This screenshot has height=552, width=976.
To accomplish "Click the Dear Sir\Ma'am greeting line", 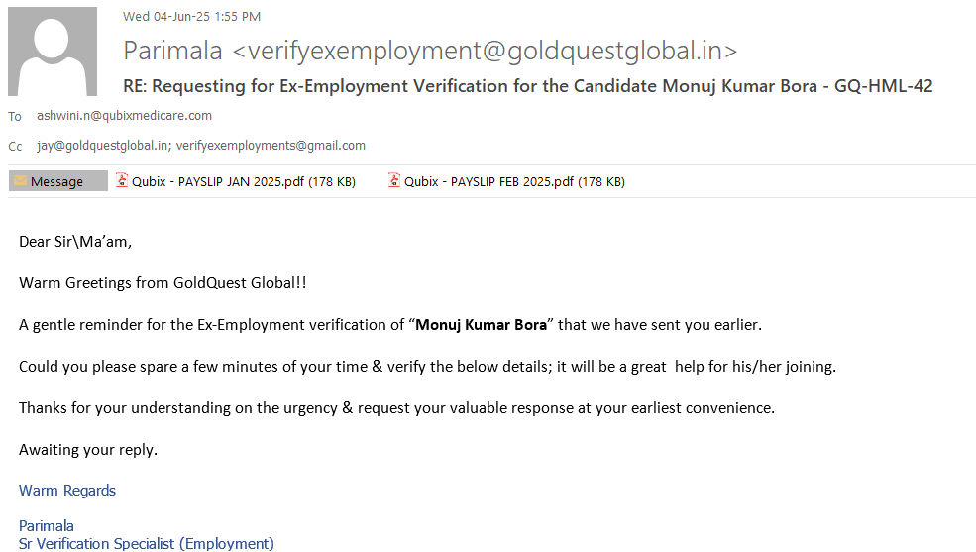I will 75,241.
